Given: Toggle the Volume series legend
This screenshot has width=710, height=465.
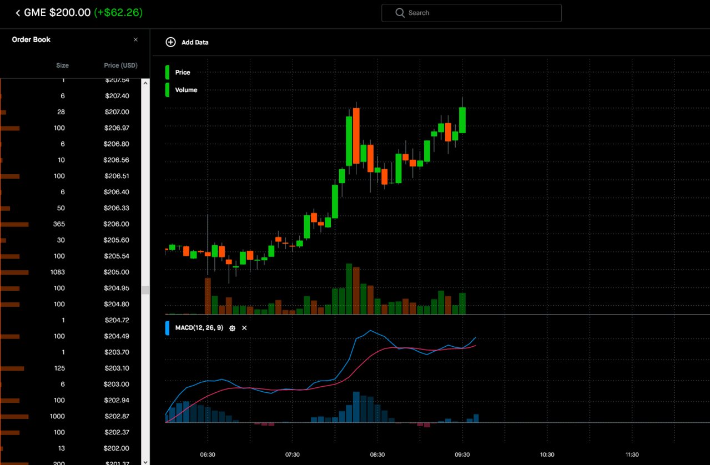Looking at the screenshot, I should tap(186, 90).
